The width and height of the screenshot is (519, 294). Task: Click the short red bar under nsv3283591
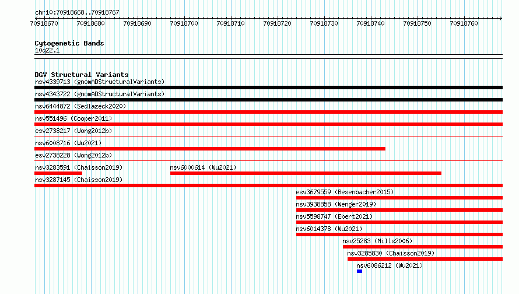pos(58,173)
